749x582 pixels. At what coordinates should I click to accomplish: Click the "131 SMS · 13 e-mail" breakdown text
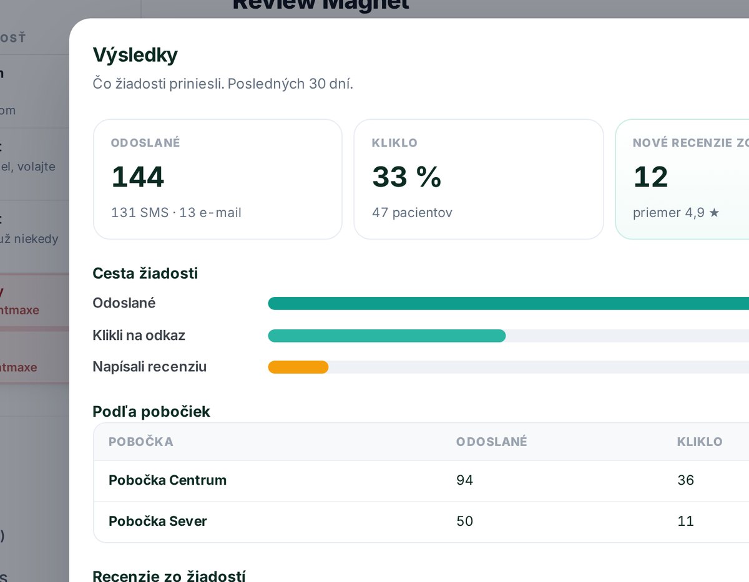pos(176,213)
